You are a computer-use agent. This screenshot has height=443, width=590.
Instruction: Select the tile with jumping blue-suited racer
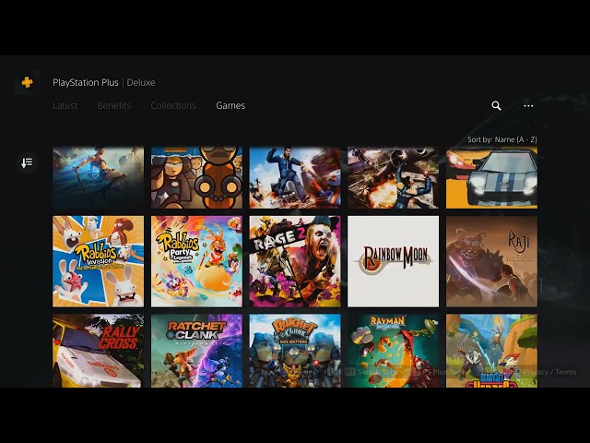coord(295,177)
